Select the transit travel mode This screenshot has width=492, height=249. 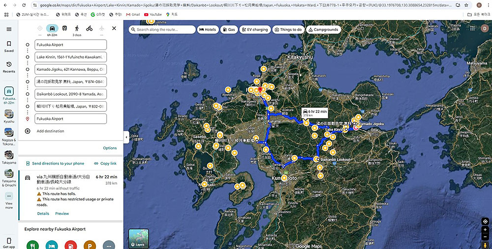[65, 28]
